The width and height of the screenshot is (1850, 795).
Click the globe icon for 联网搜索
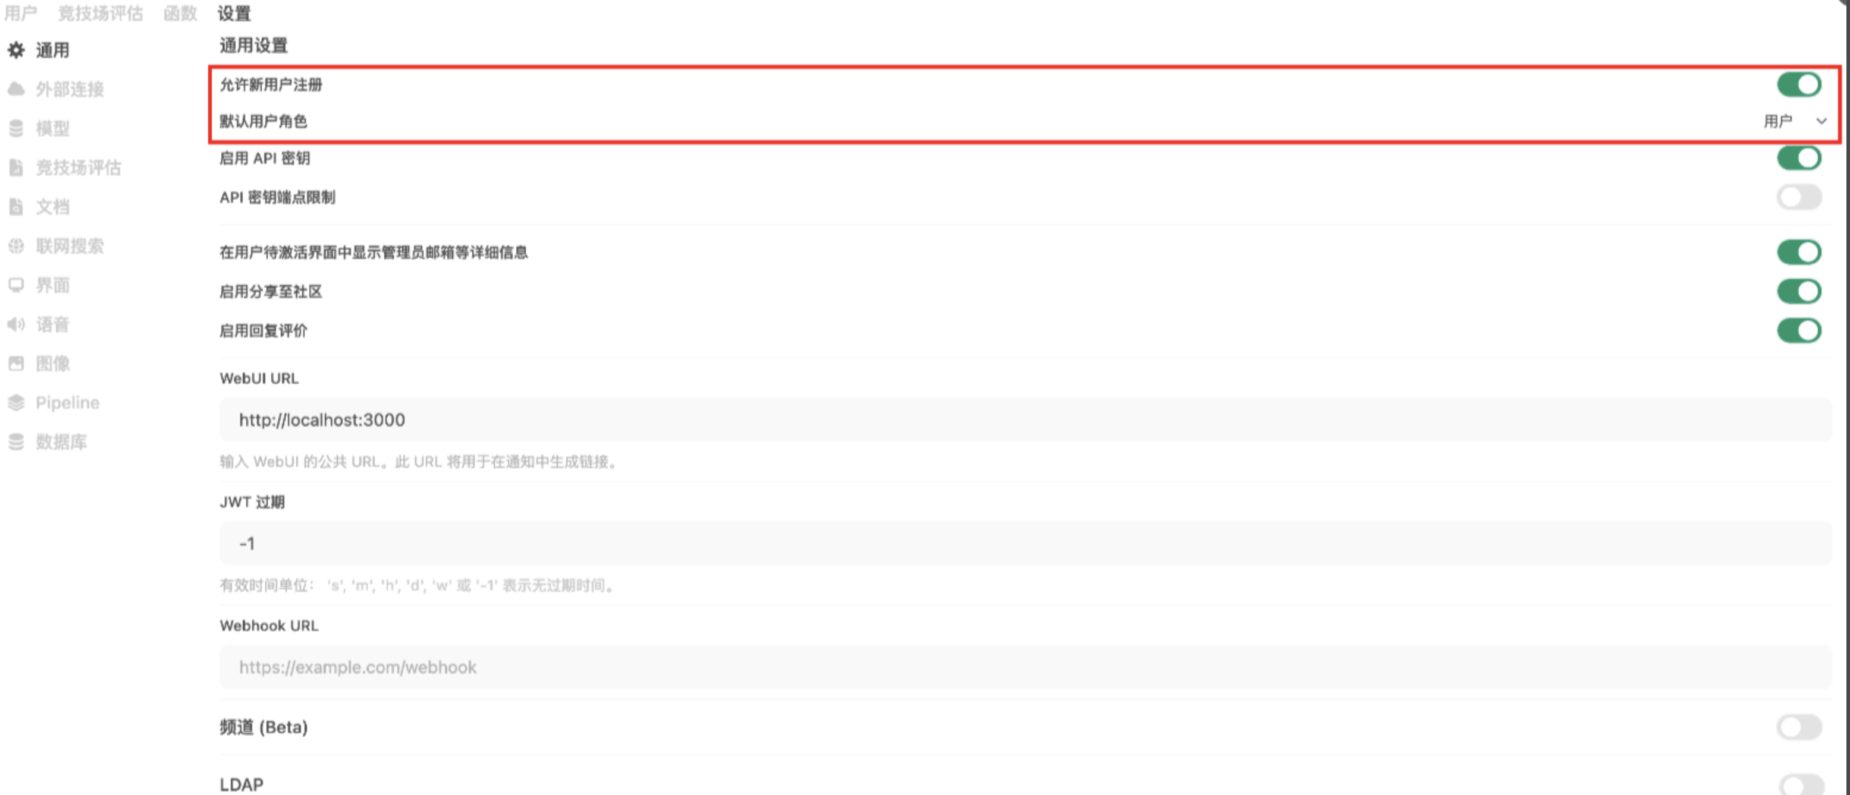[x=16, y=246]
